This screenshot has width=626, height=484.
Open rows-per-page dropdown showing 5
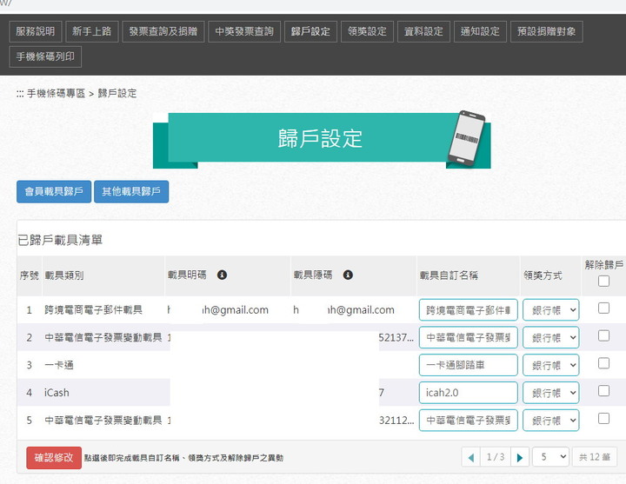551,457
